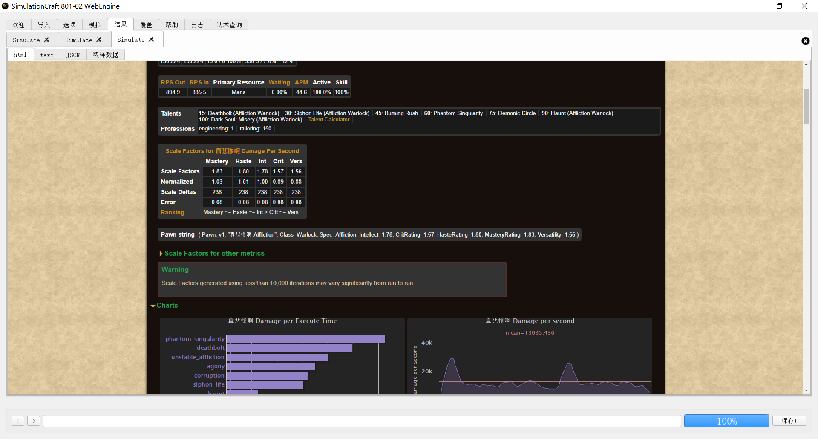
Task: Collapse the Charts section
Action: (x=167, y=306)
